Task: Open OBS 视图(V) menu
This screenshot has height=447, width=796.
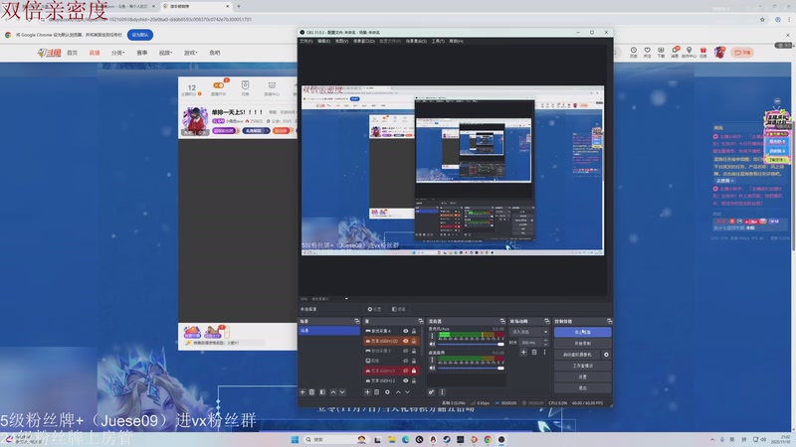Action: pyautogui.click(x=341, y=41)
